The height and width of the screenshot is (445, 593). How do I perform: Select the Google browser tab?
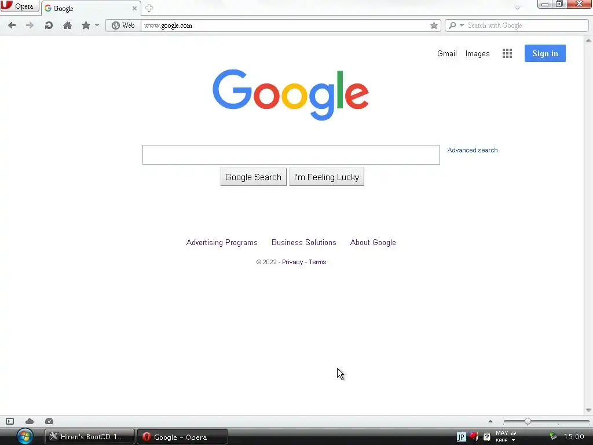point(90,8)
